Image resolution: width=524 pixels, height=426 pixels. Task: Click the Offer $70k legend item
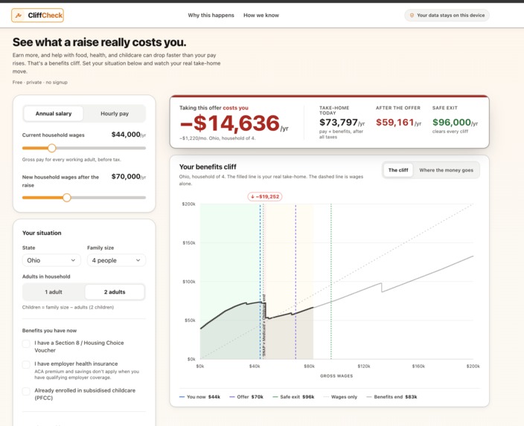(246, 397)
